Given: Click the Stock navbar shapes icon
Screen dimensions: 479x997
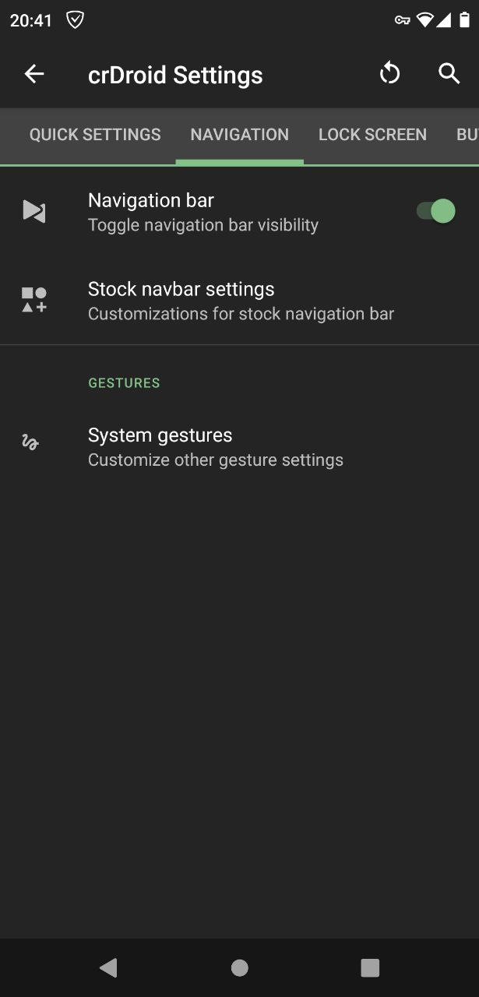Looking at the screenshot, I should (34, 300).
